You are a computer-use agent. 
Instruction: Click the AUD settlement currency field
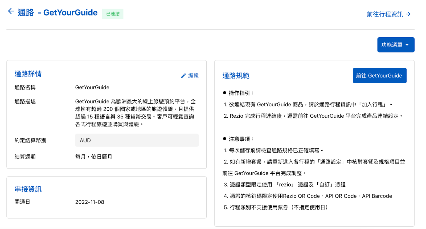[137, 140]
